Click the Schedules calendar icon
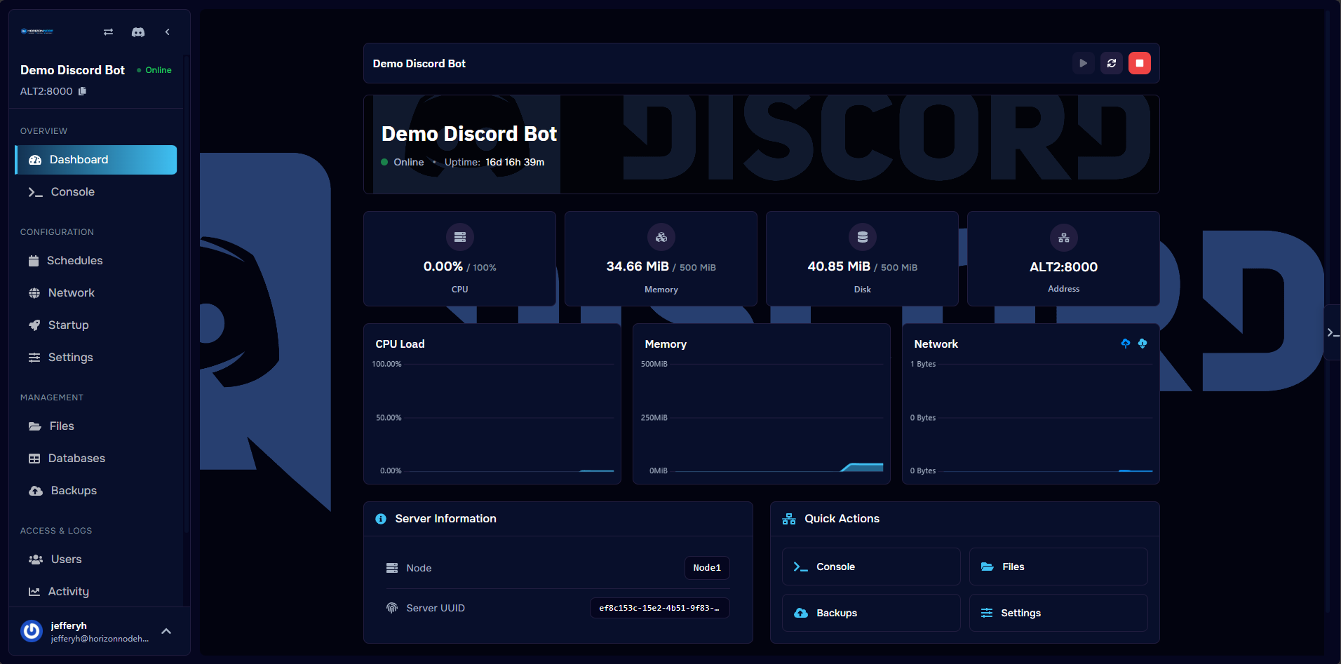 pyautogui.click(x=34, y=261)
